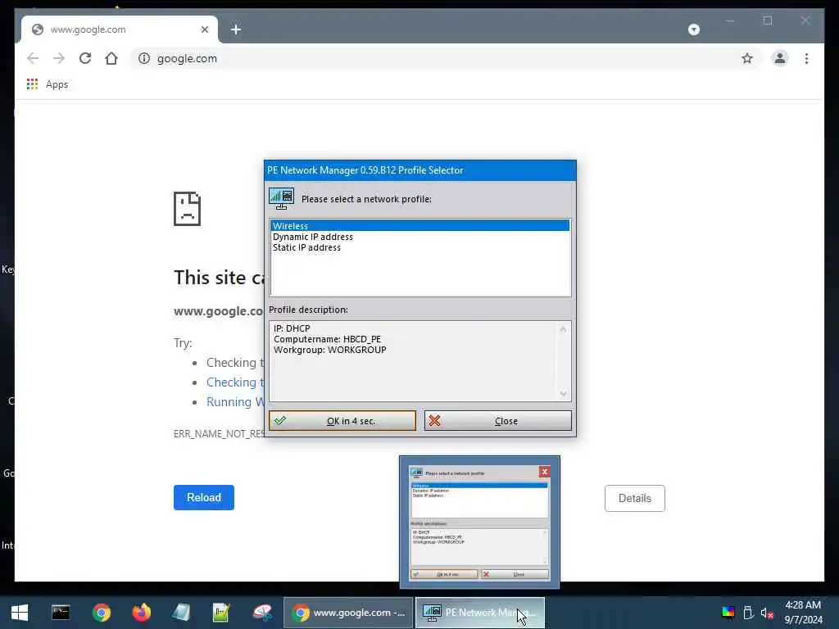
Task: Bookmark this page with the star icon
Action: (x=747, y=58)
